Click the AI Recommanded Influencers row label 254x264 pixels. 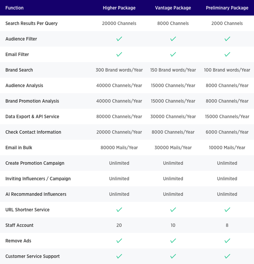pyautogui.click(x=36, y=194)
